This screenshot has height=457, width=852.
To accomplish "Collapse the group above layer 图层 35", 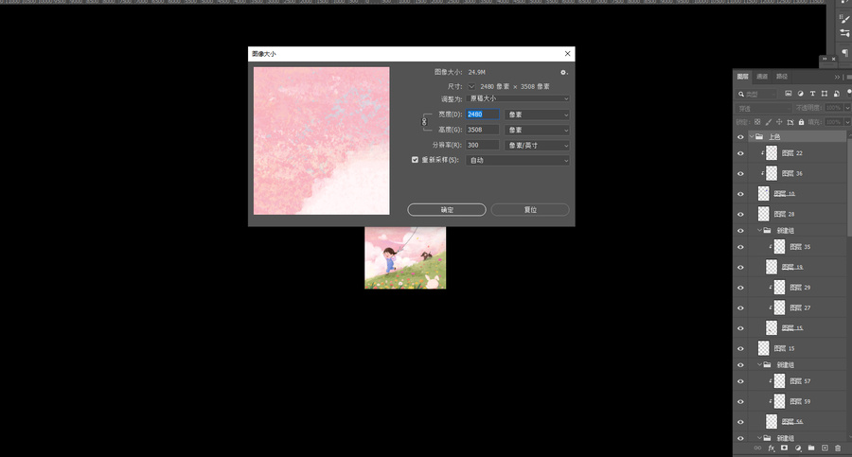I will 759,231.
